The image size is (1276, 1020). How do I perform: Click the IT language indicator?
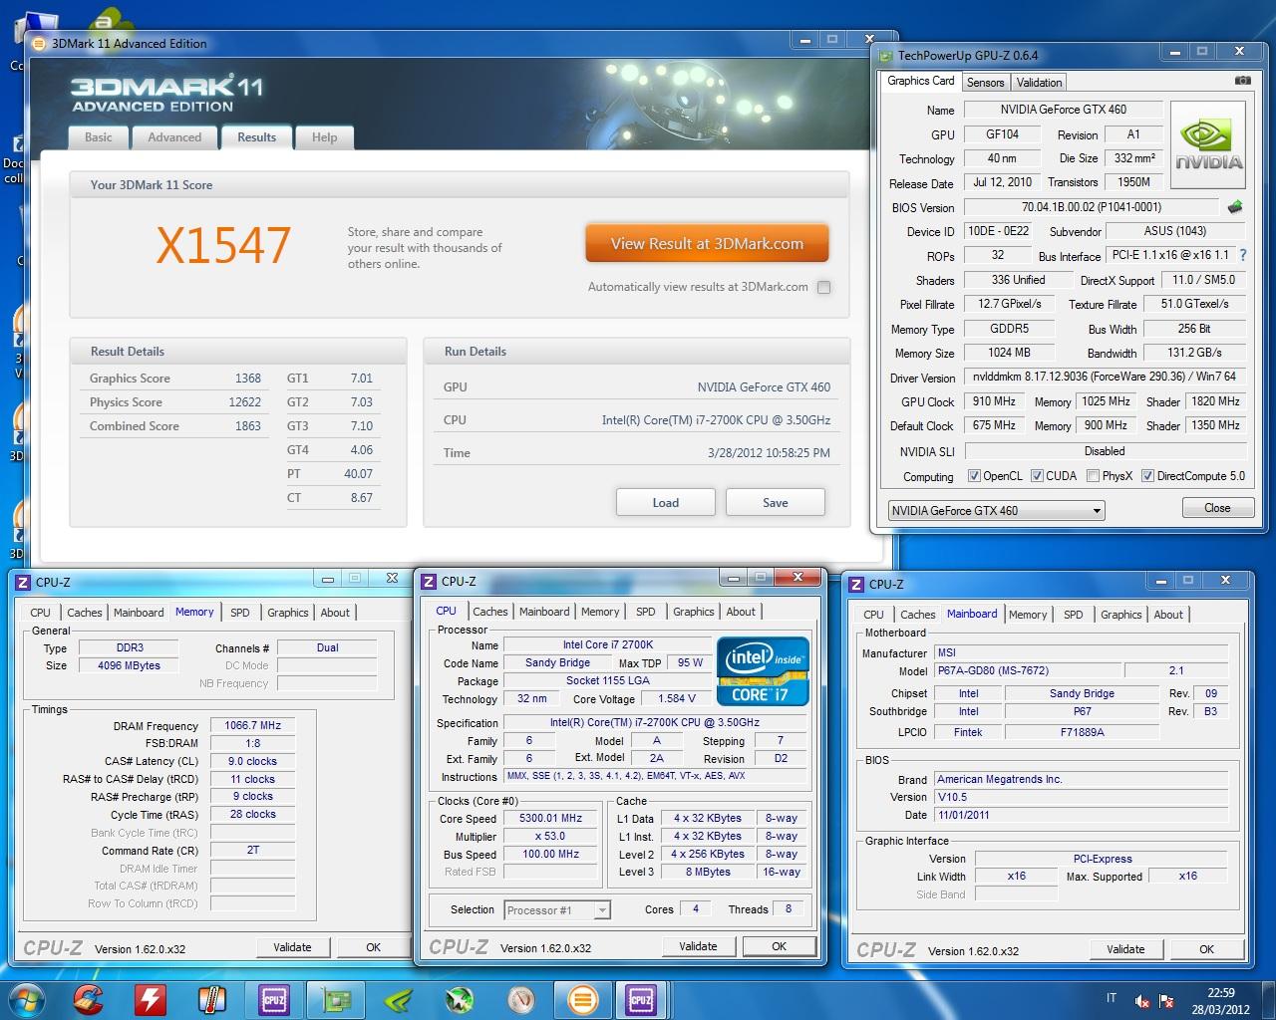1111,998
